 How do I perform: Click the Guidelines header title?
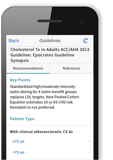[50, 41]
